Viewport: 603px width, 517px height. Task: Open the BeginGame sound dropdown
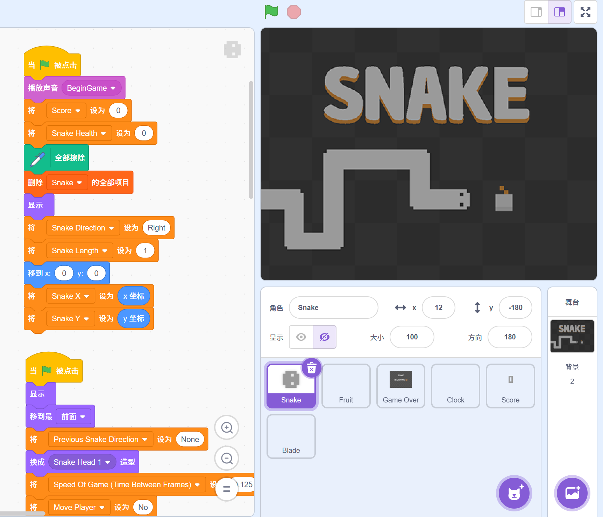coord(113,88)
